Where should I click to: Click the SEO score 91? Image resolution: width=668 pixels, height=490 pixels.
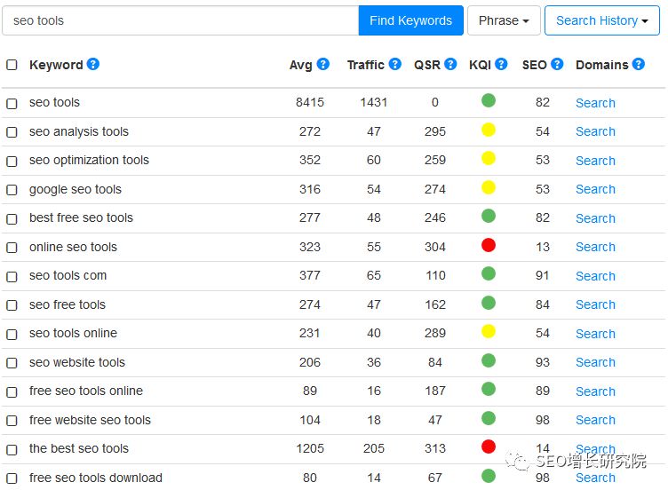pyautogui.click(x=543, y=275)
